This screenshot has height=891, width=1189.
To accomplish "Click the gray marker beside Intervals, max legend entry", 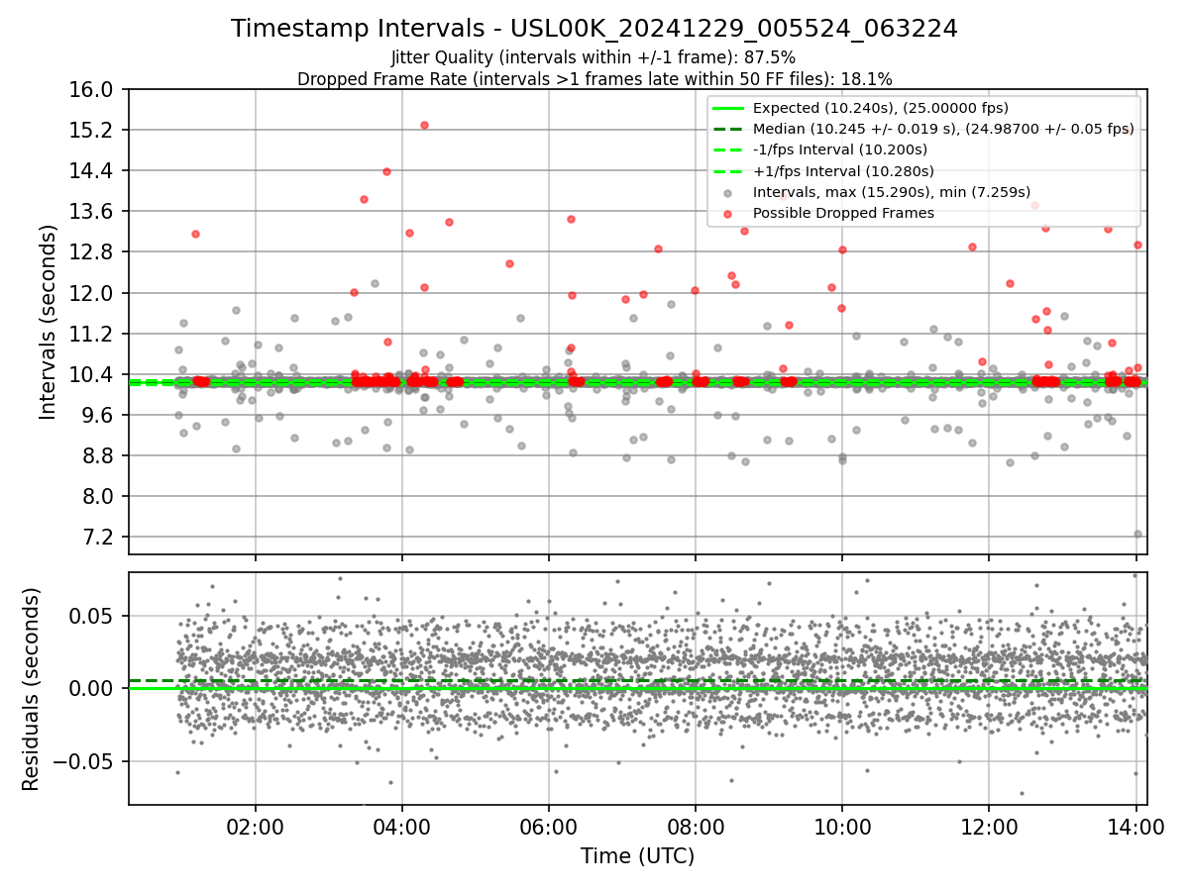I will pyautogui.click(x=728, y=192).
